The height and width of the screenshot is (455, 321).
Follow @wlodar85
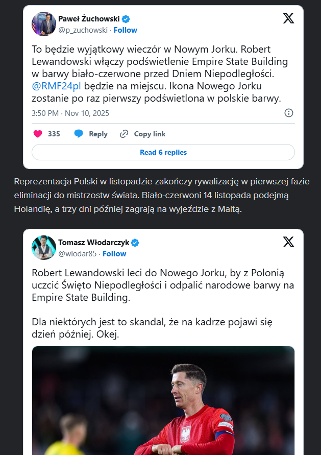pyautogui.click(x=114, y=254)
